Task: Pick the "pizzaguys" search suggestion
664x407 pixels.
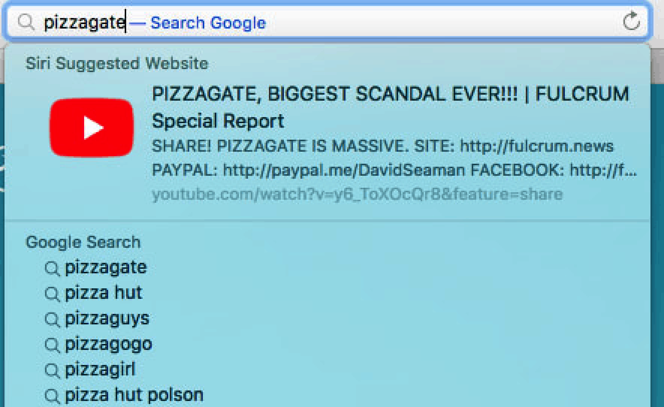Action: tap(107, 319)
